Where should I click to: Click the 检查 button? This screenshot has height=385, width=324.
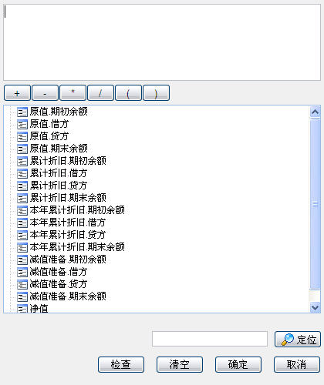(x=121, y=364)
